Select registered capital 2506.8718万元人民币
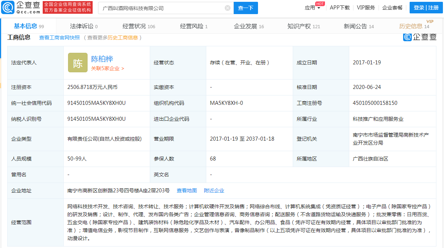This screenshot has width=444, height=248. pyautogui.click(x=92, y=87)
